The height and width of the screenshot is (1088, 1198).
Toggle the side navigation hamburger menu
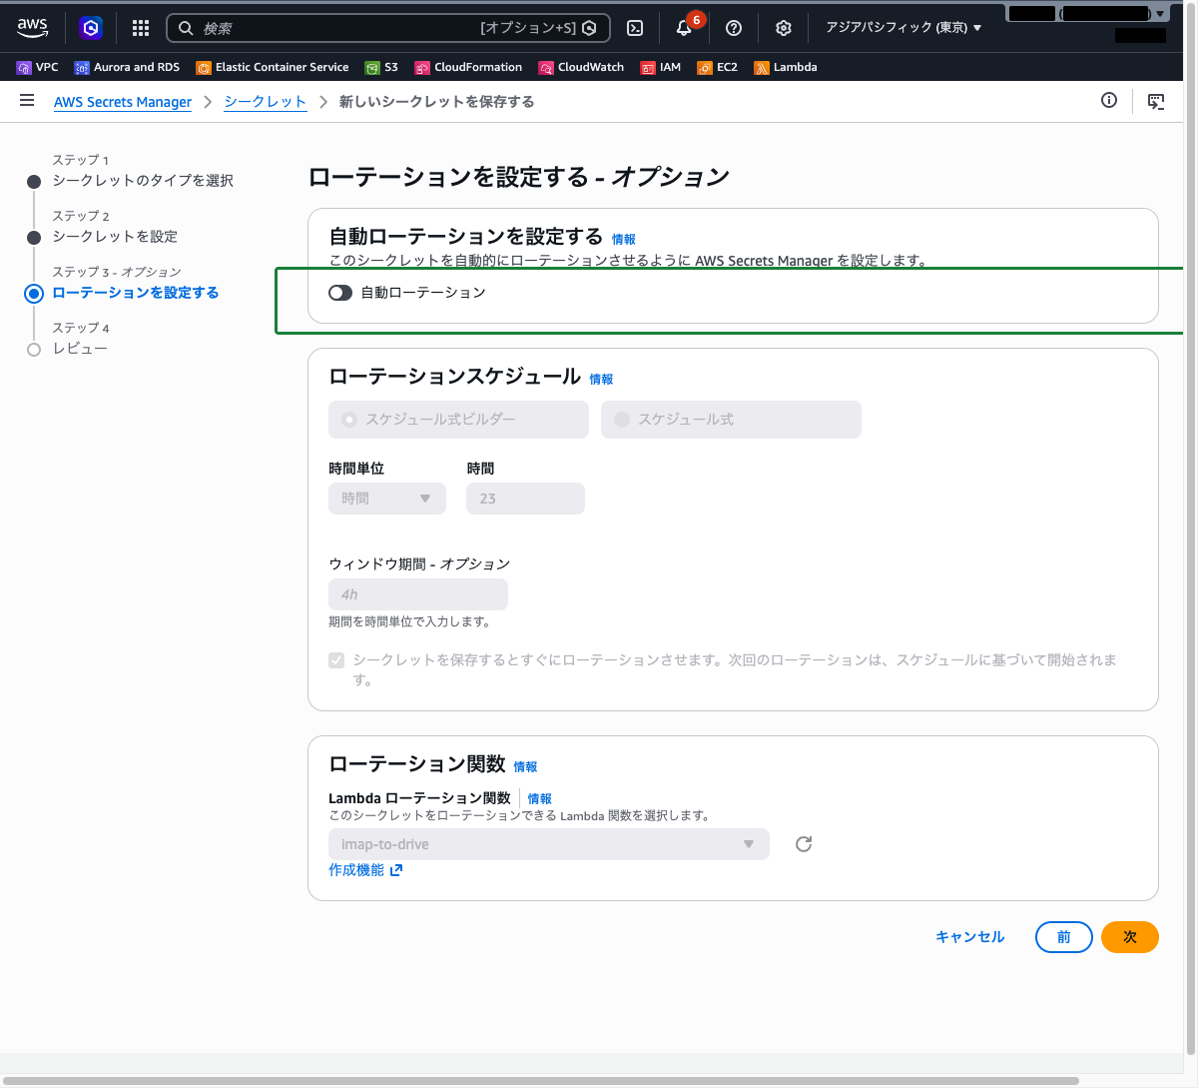[27, 101]
